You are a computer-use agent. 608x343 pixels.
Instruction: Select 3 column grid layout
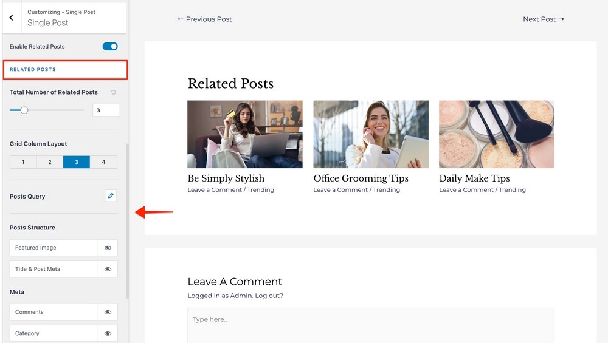pyautogui.click(x=77, y=162)
